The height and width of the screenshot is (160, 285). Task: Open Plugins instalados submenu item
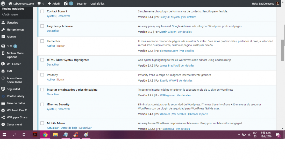[13, 9]
